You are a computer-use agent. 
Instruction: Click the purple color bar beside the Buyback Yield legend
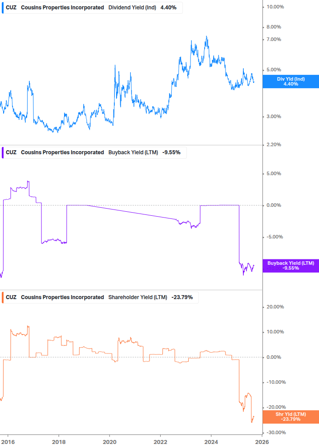tap(3, 152)
